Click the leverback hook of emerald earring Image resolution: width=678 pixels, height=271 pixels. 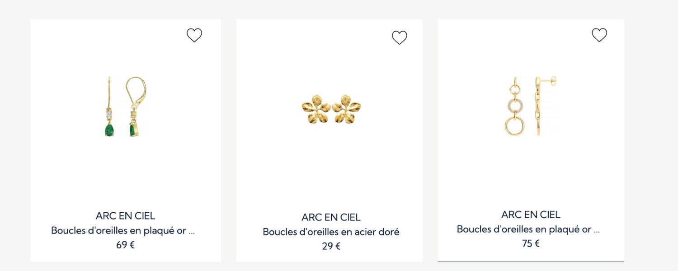tap(136, 88)
